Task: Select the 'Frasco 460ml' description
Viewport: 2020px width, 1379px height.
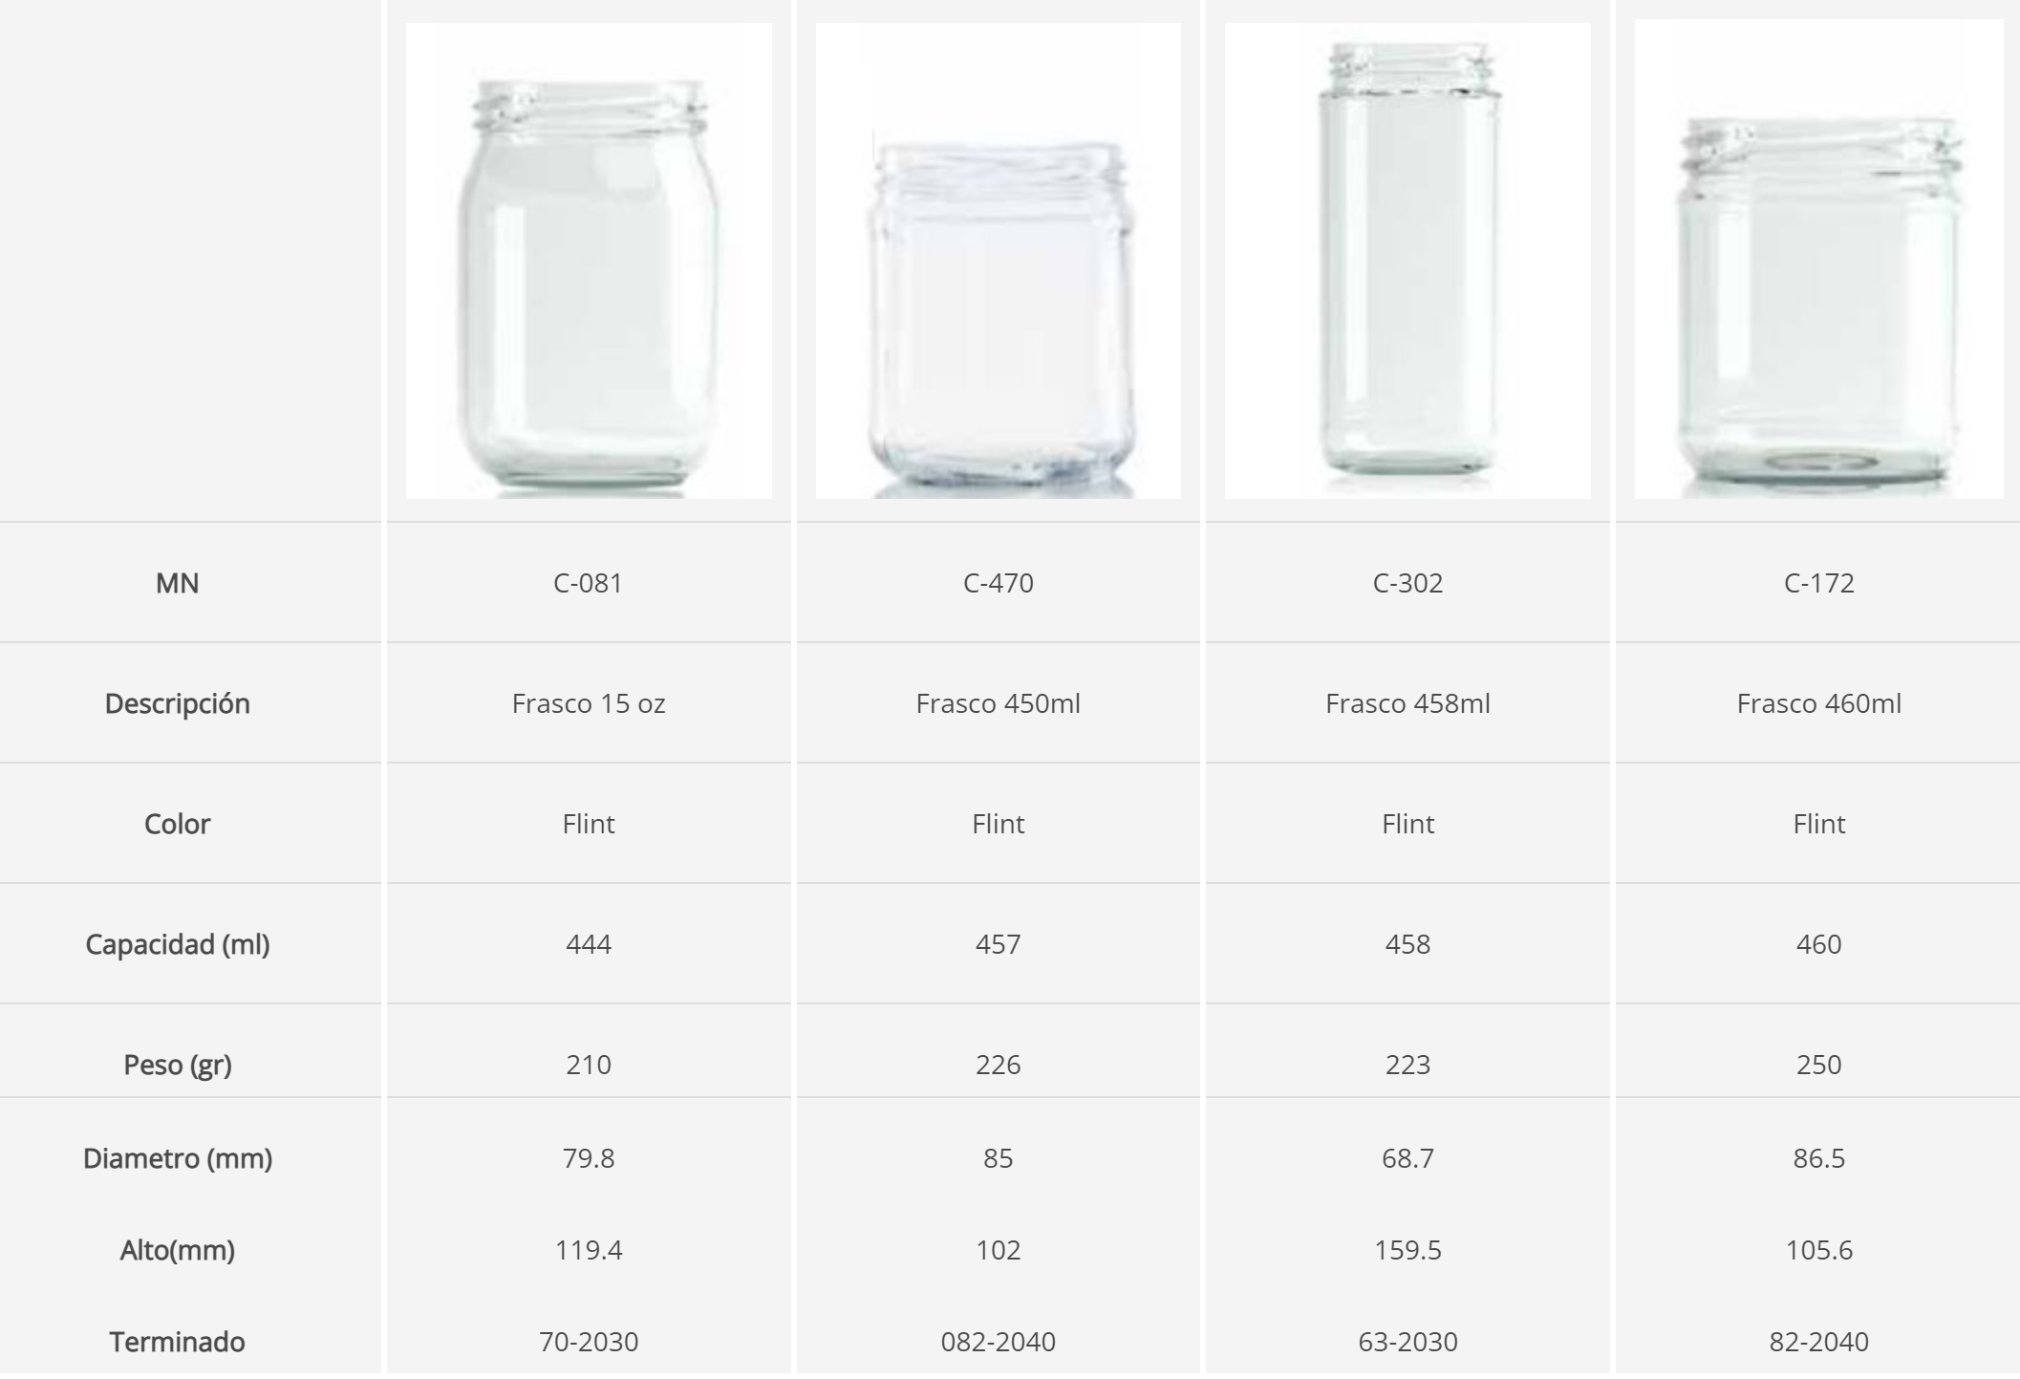Action: pyautogui.click(x=1818, y=703)
